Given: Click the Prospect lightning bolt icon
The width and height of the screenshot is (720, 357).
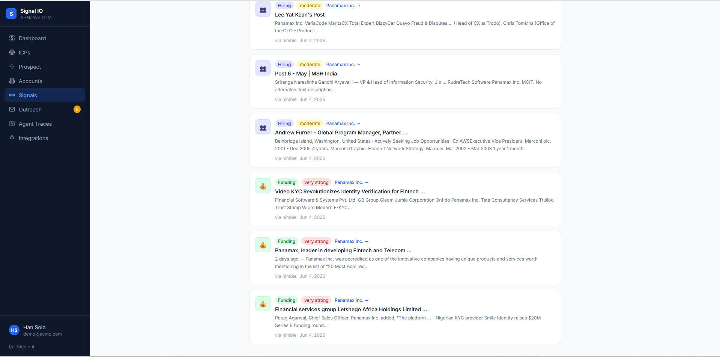Looking at the screenshot, I should [x=12, y=66].
